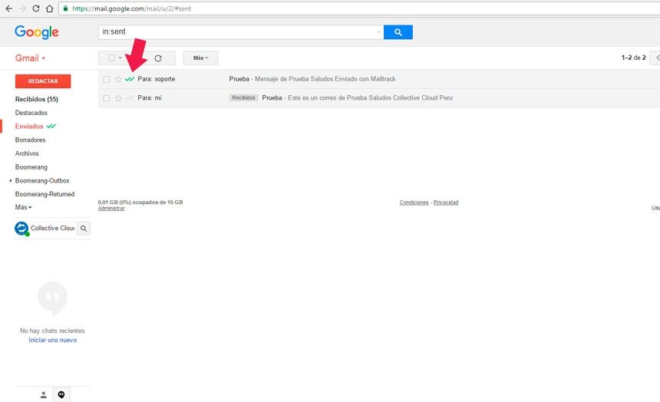Reload the page with browser refresh icon
This screenshot has height=402, width=660.
pyautogui.click(x=36, y=8)
